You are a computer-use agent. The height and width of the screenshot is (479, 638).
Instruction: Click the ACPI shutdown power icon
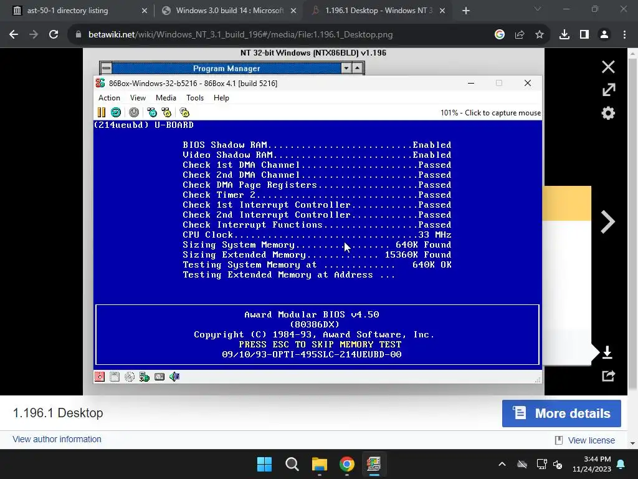pyautogui.click(x=134, y=112)
